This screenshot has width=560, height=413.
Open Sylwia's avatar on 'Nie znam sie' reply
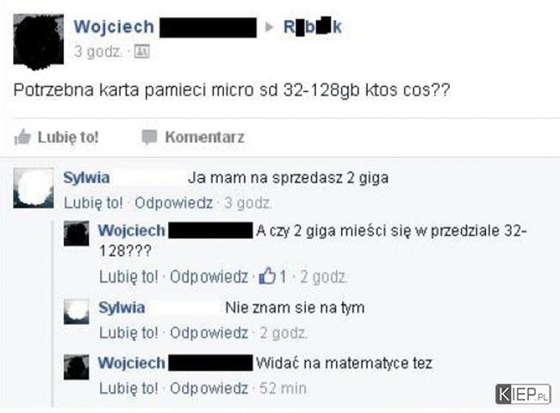[77, 311]
